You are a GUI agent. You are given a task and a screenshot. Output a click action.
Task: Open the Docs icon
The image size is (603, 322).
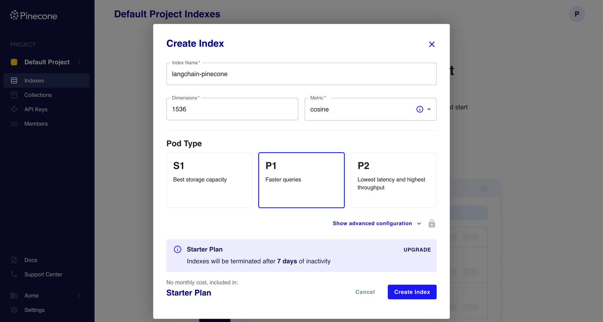(x=14, y=260)
